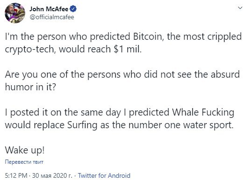Click the line starting "I'm the person who predicted"
Viewport: 246px width, 182px height.
(x=123, y=37)
